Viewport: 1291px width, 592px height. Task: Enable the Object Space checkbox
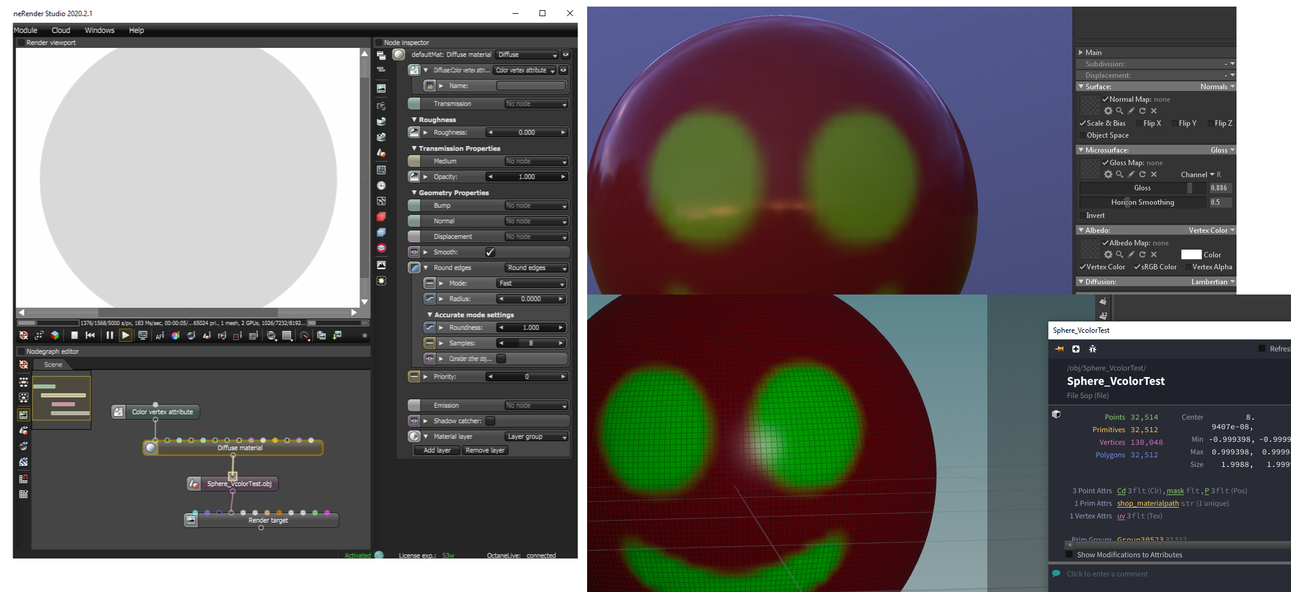click(1083, 135)
